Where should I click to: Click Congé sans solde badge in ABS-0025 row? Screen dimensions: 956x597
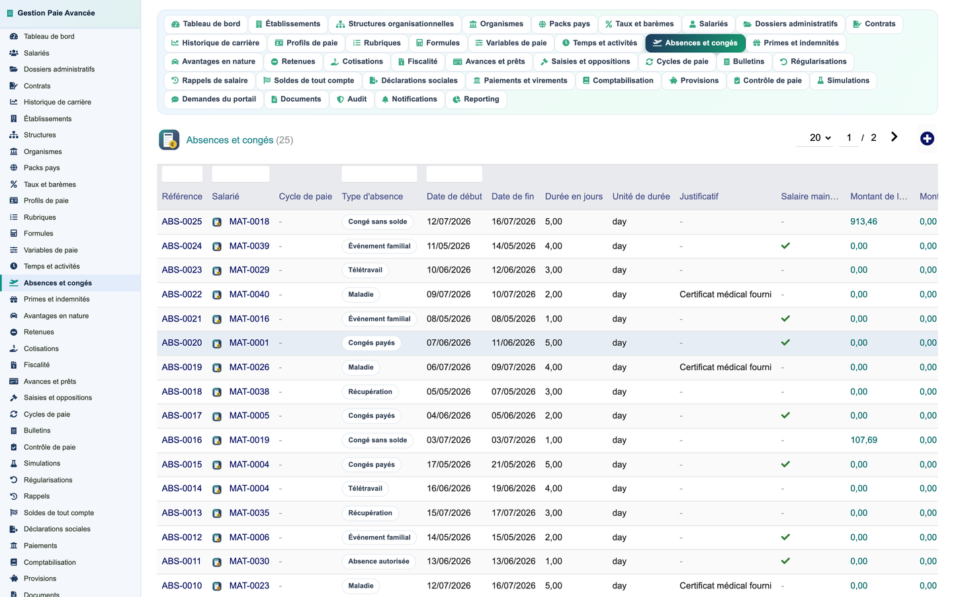click(x=378, y=222)
